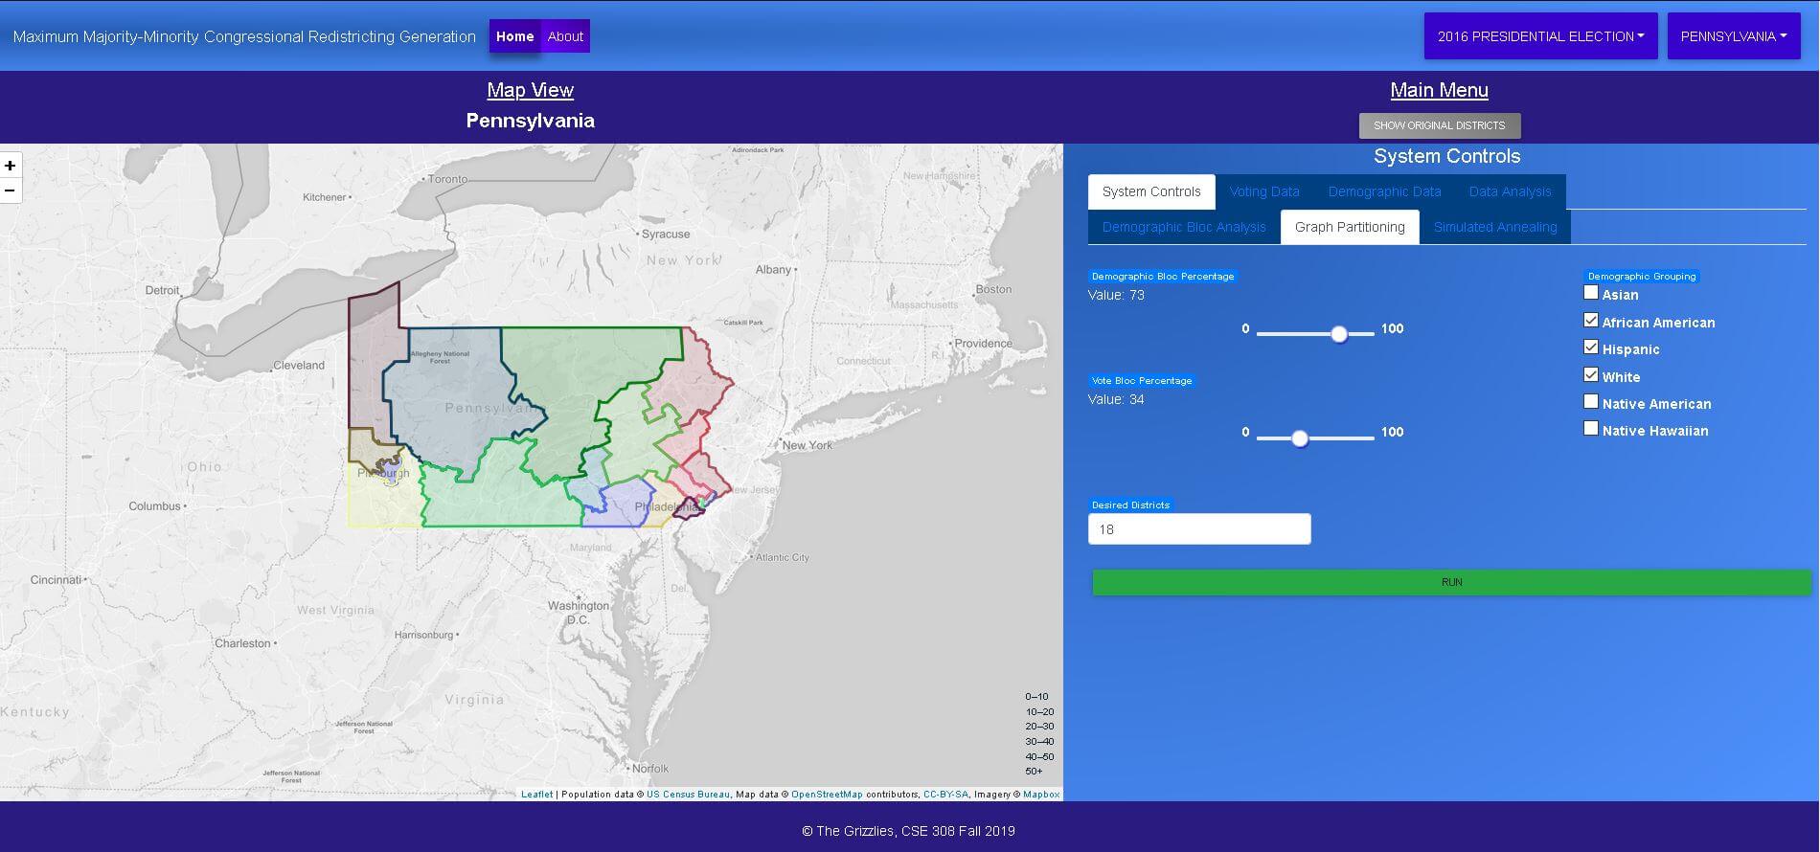Open the About page in navbar

[x=565, y=36]
